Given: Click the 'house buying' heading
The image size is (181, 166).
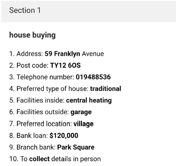Looking at the screenshot, I should 32,35.
